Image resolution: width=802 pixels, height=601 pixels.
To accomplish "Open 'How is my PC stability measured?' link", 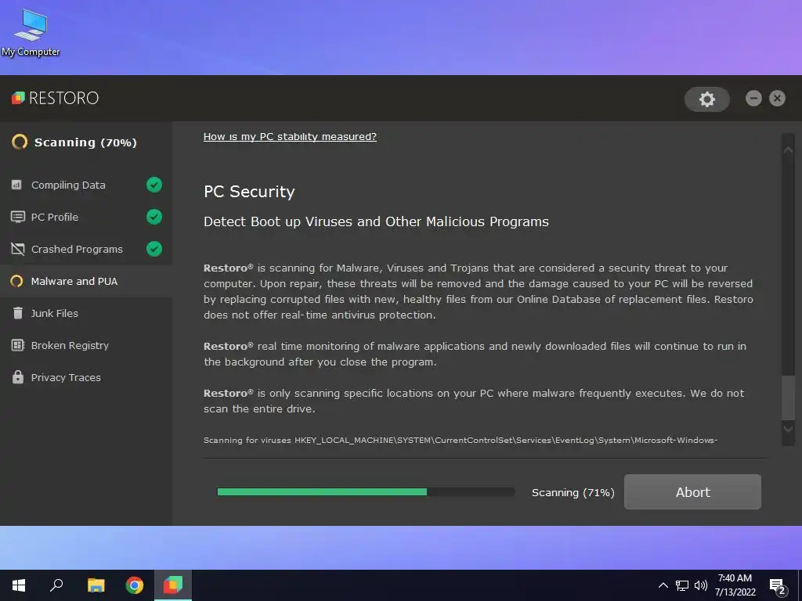I will 290,136.
